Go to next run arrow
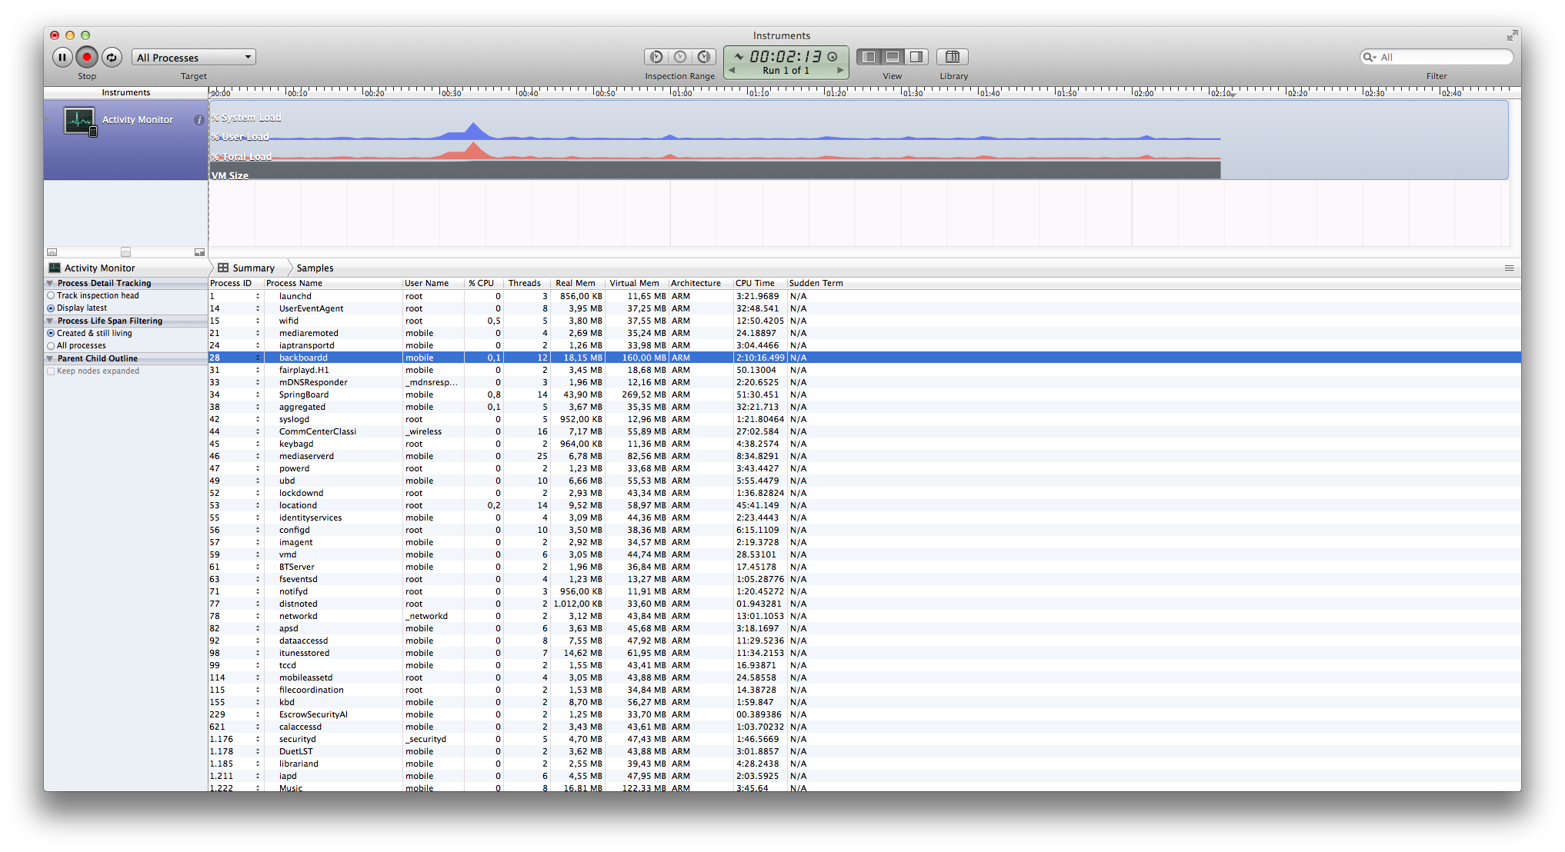Screen dimensions: 1565x852 (x=840, y=70)
